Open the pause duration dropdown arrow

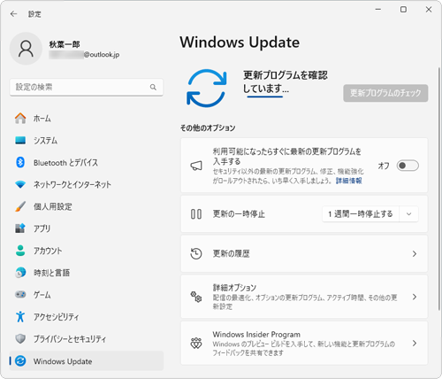(408, 214)
